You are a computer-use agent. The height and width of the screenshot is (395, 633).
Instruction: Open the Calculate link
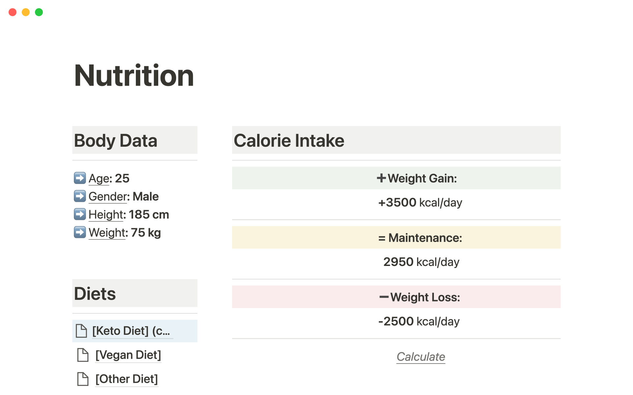pyautogui.click(x=421, y=357)
